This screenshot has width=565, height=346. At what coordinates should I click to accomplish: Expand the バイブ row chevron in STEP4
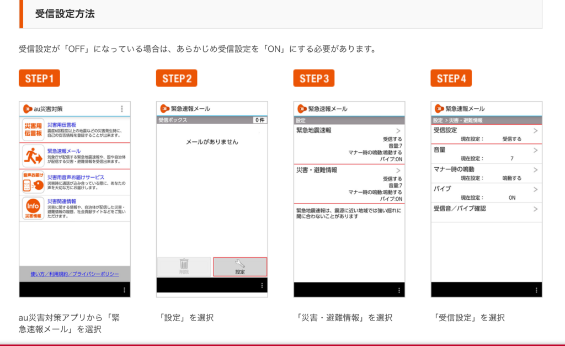535,190
